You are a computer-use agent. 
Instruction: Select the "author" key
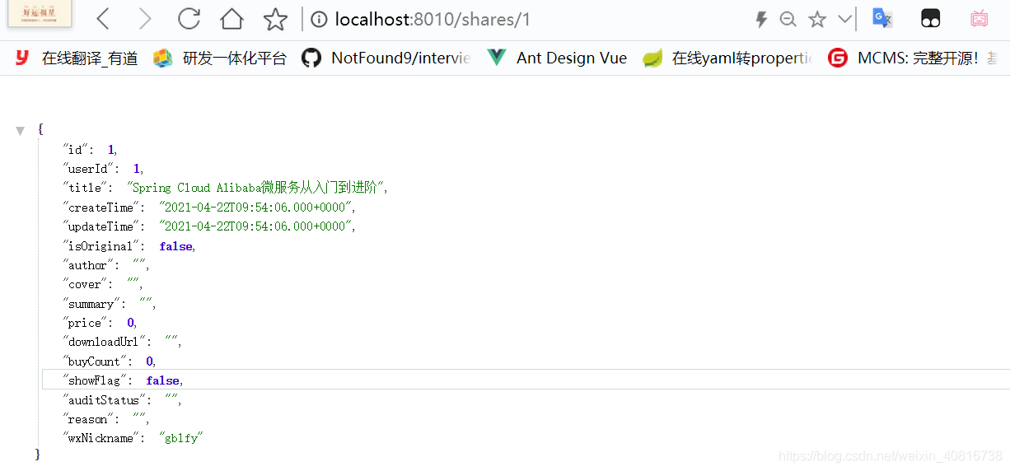(89, 265)
